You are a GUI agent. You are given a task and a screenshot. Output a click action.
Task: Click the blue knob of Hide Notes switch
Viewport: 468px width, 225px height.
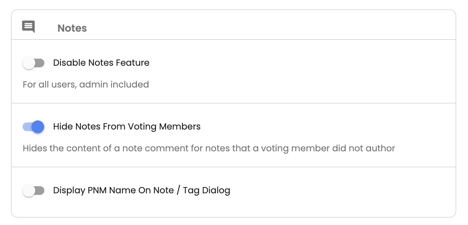[38, 127]
